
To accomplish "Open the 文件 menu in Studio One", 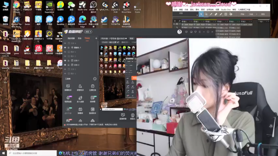I will click(x=175, y=10).
